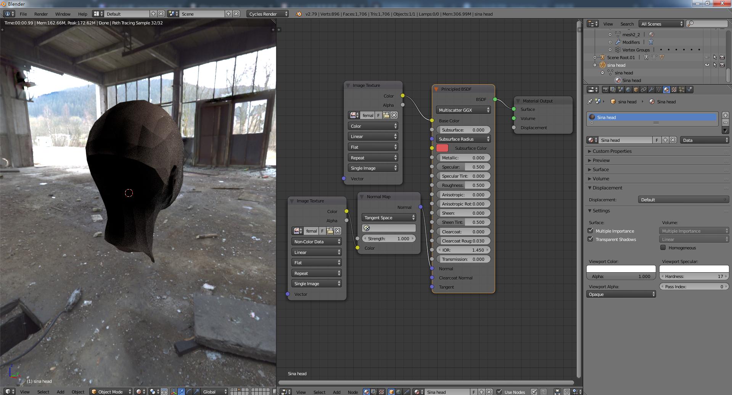The image size is (732, 395).
Task: Click Blender logo in info header
Action: pos(299,14)
